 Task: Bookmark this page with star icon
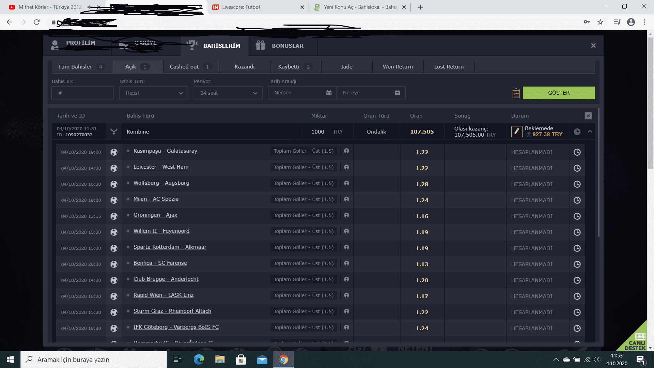coord(600,22)
